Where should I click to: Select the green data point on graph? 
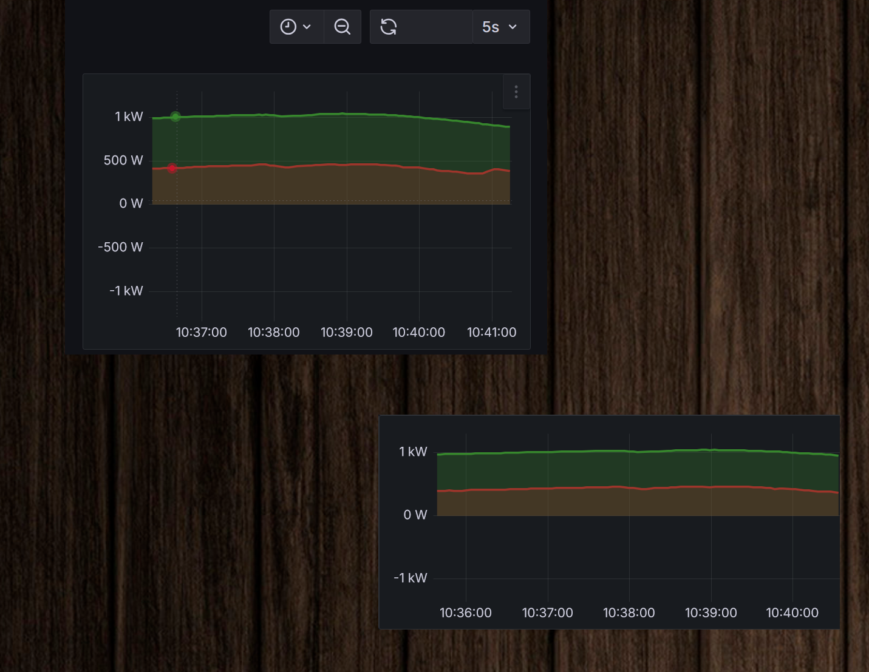176,117
